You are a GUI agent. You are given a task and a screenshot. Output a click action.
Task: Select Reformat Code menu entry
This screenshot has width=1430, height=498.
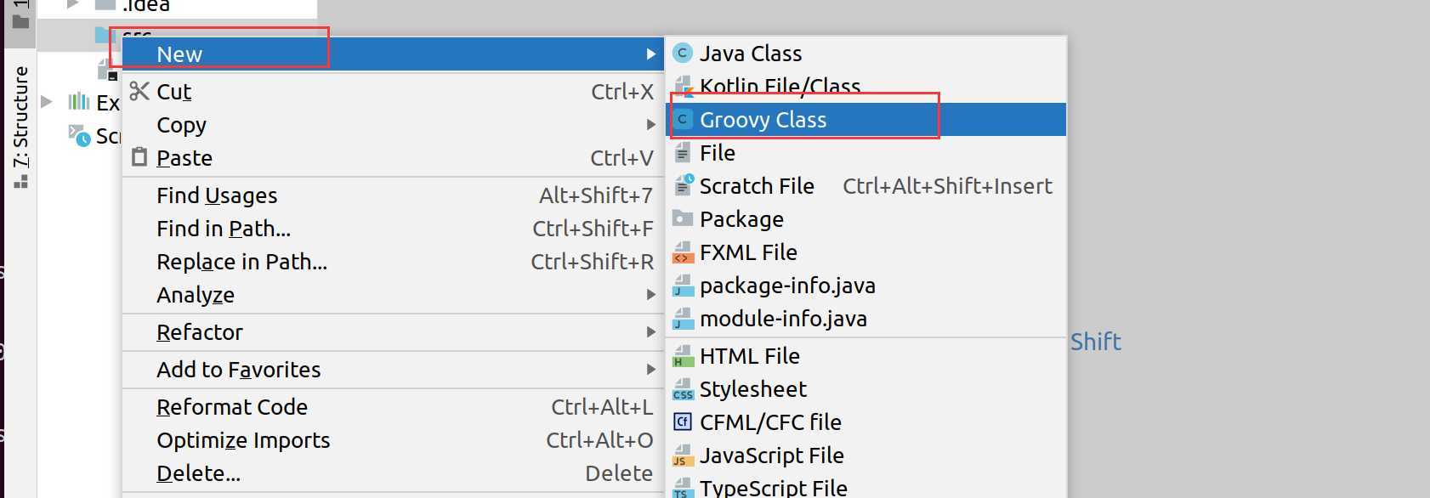(x=231, y=407)
